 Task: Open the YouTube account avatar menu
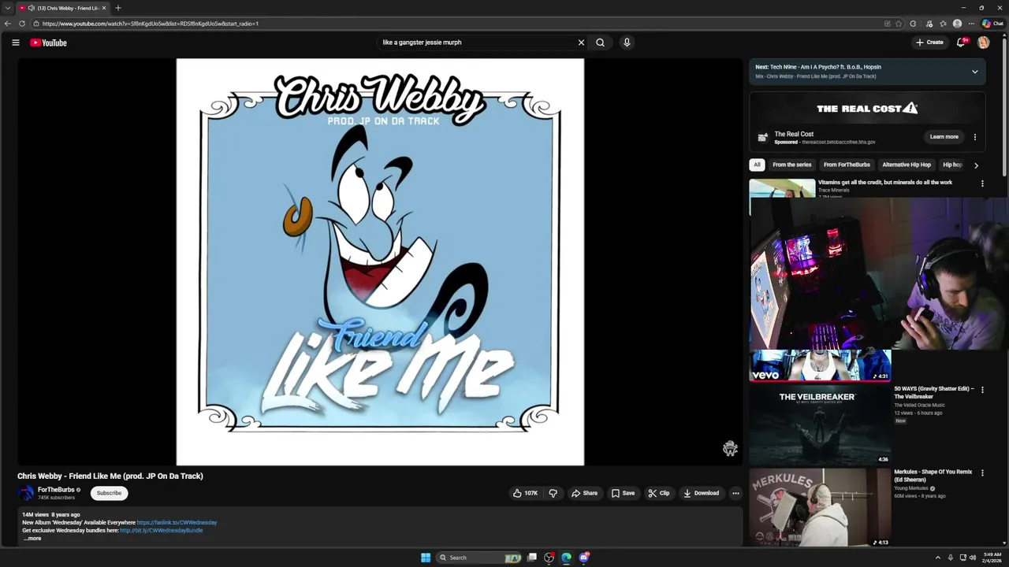coord(983,43)
